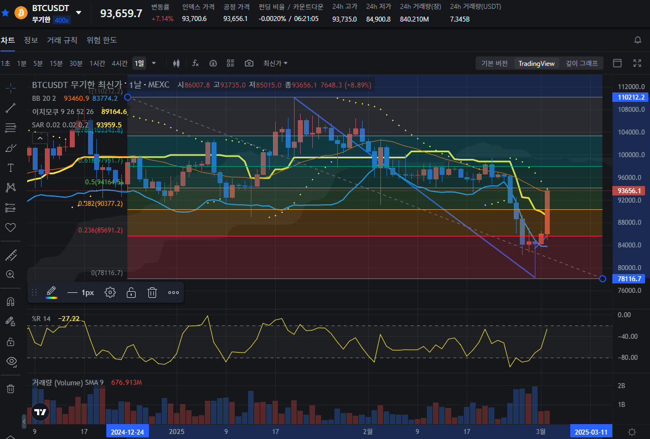
Task: Click the TradingView logo on the chart
Action: (x=40, y=412)
